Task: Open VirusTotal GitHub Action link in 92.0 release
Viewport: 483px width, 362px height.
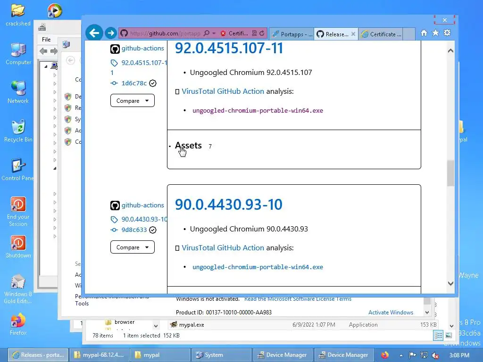Action: (x=223, y=91)
